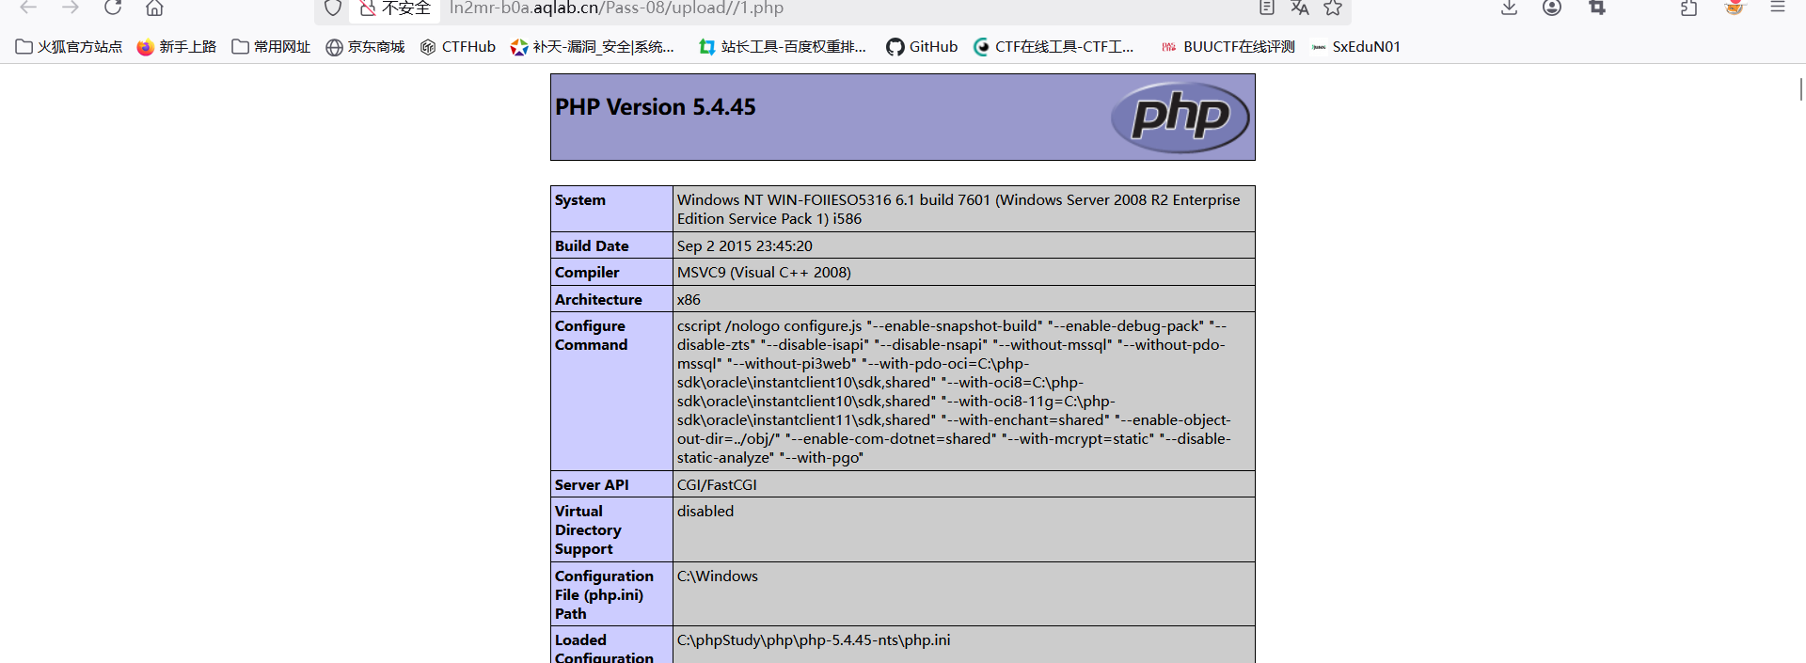The height and width of the screenshot is (663, 1806).
Task: Click the php.ini loaded path value
Action: point(814,640)
